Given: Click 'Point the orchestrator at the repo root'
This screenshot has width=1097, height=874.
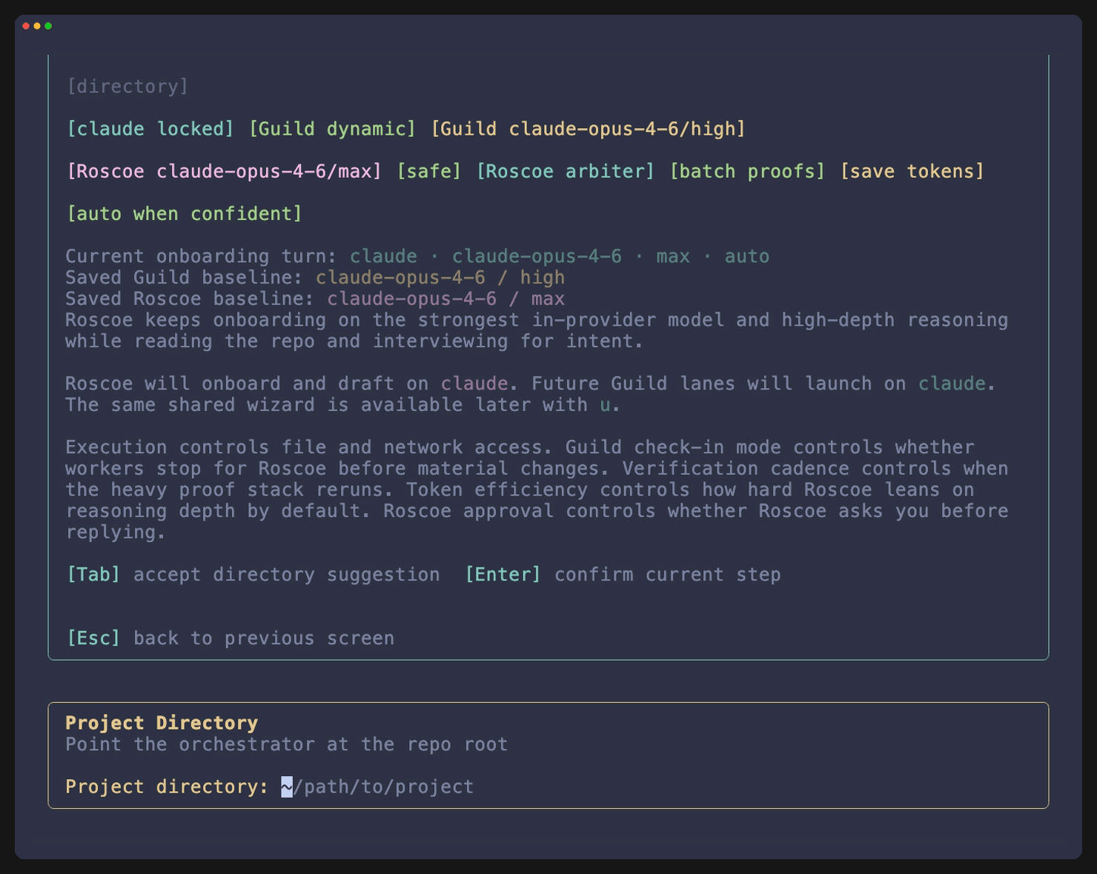Looking at the screenshot, I should pos(287,744).
